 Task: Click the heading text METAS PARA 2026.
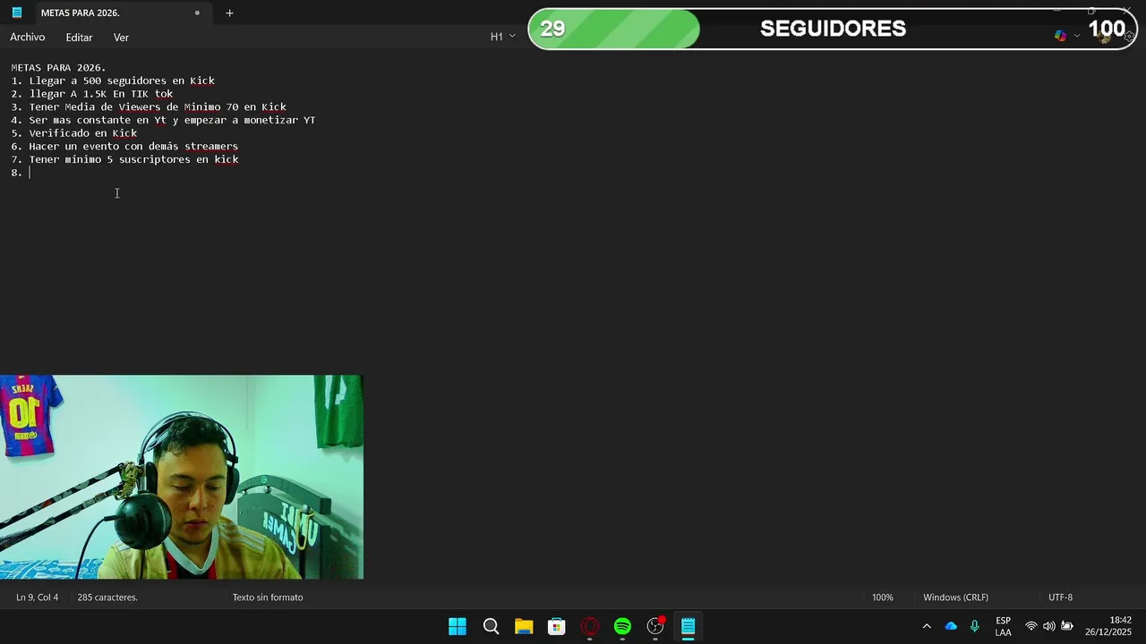58,67
